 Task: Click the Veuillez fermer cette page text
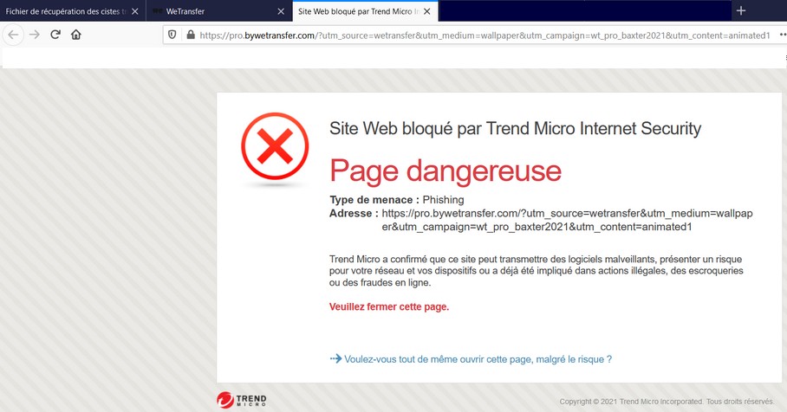(389, 306)
